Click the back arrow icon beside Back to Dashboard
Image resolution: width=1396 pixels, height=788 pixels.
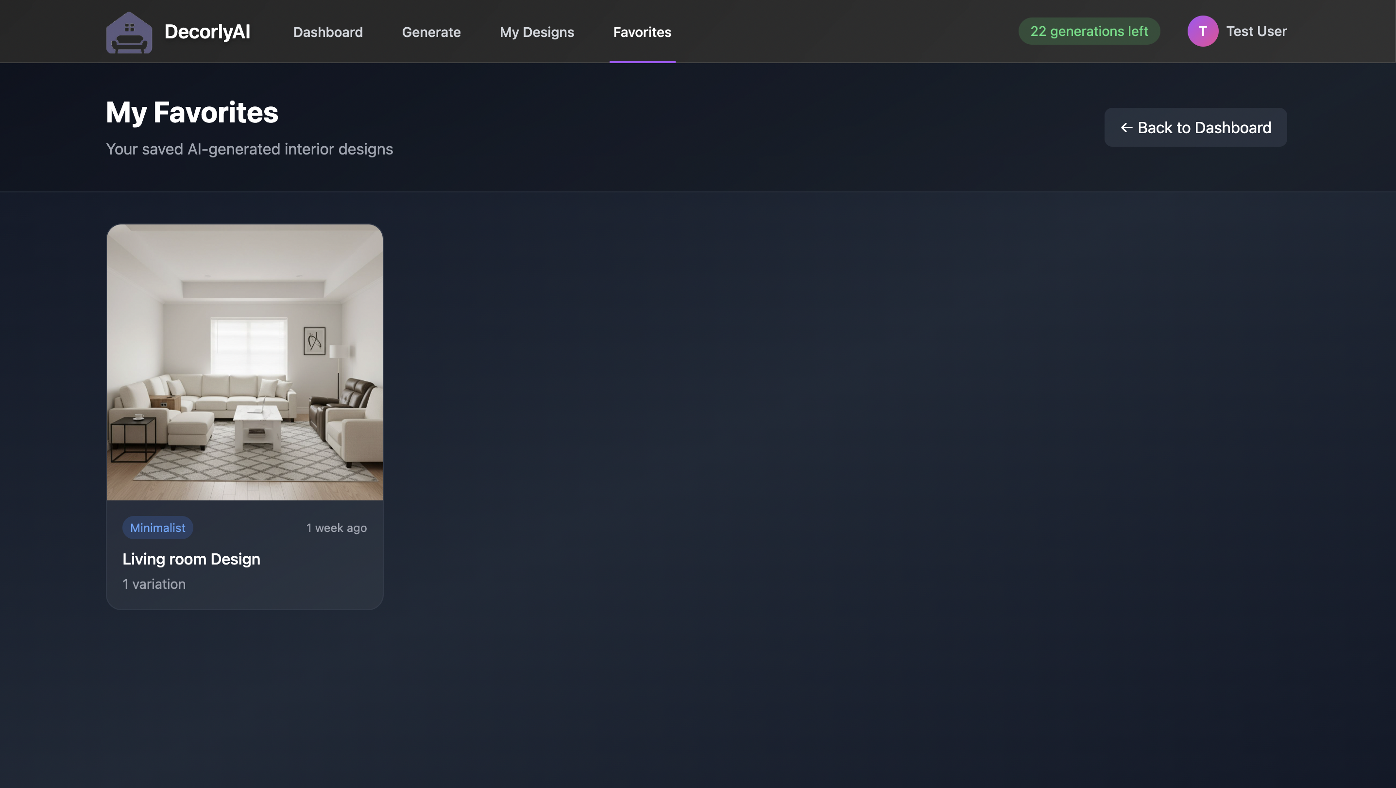(1127, 127)
